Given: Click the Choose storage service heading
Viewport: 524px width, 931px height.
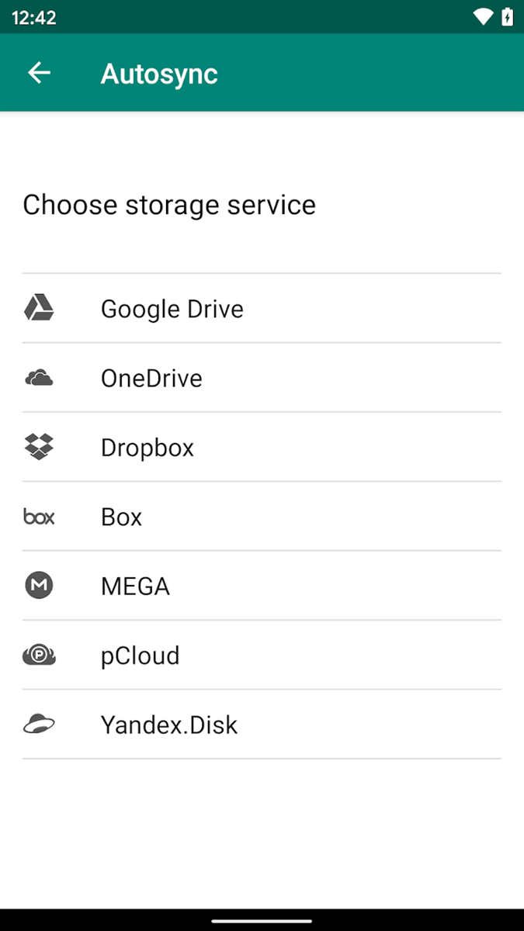Looking at the screenshot, I should (x=169, y=205).
